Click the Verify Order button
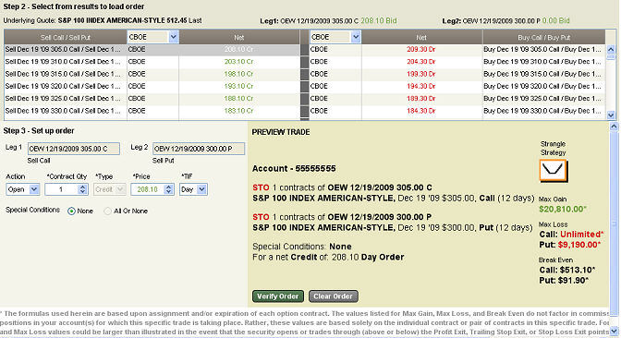Image resolution: width=621 pixels, height=338 pixels. (x=278, y=296)
